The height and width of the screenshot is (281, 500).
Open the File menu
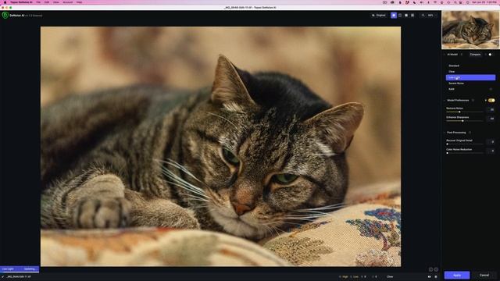pos(38,2)
